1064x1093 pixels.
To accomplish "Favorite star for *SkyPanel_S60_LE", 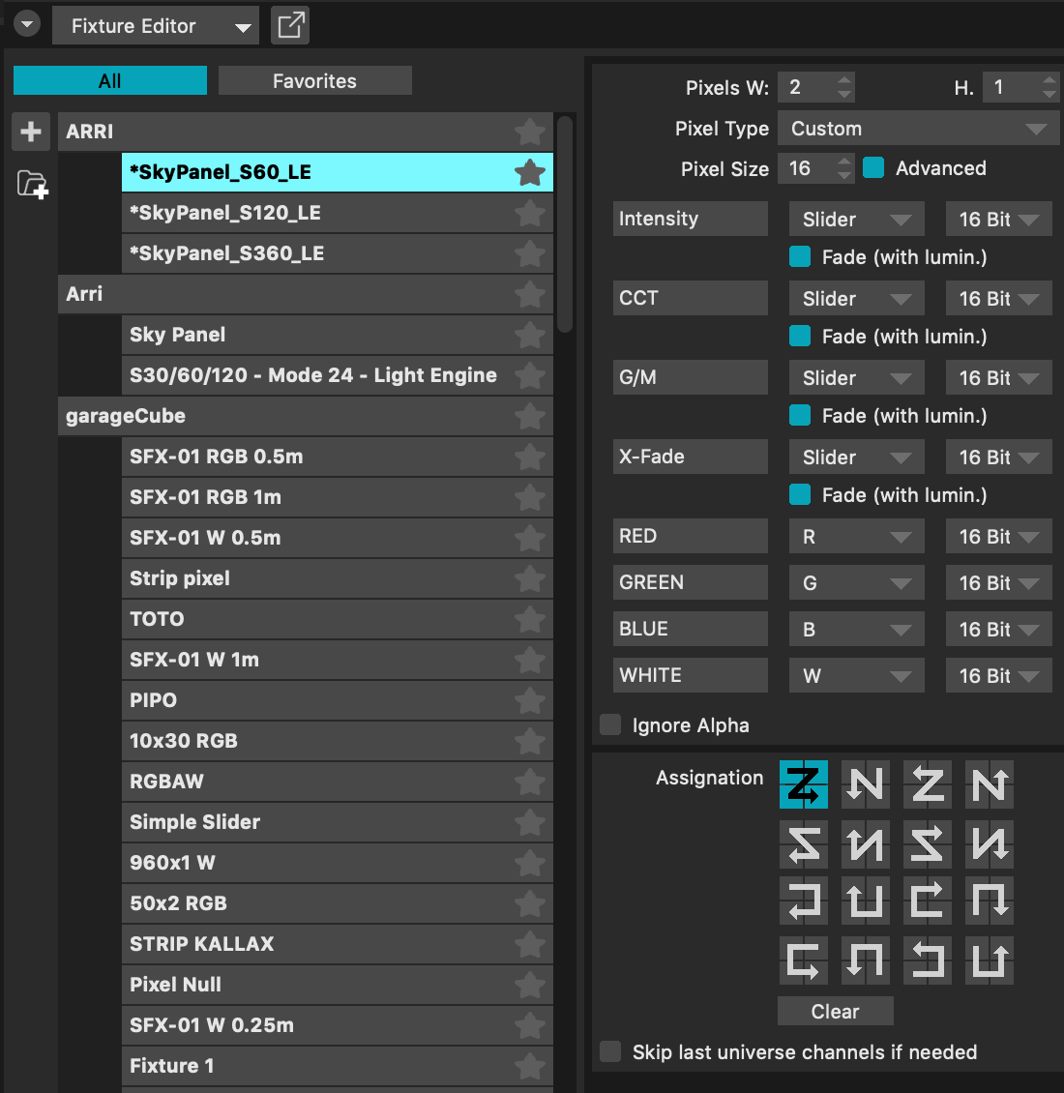I will pos(530,172).
